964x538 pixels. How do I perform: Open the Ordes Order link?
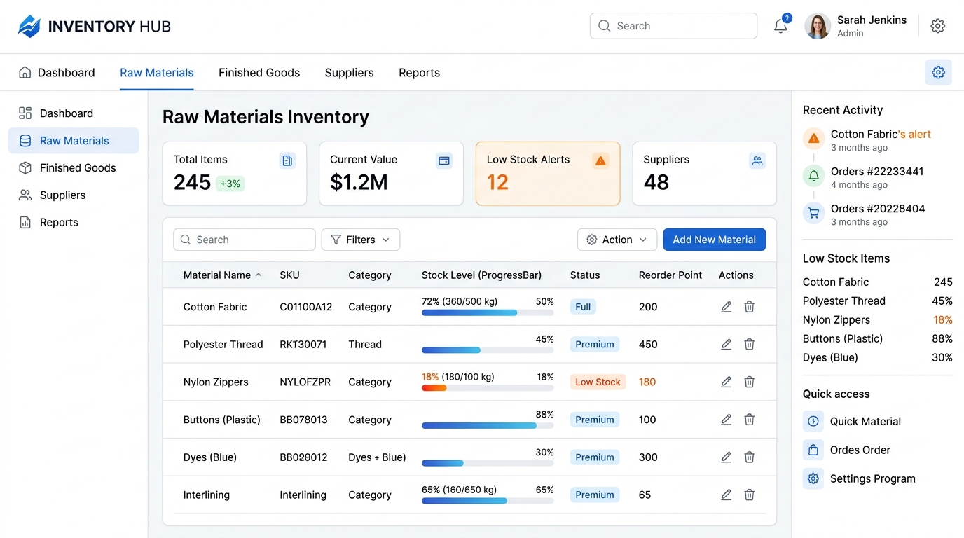click(x=860, y=450)
